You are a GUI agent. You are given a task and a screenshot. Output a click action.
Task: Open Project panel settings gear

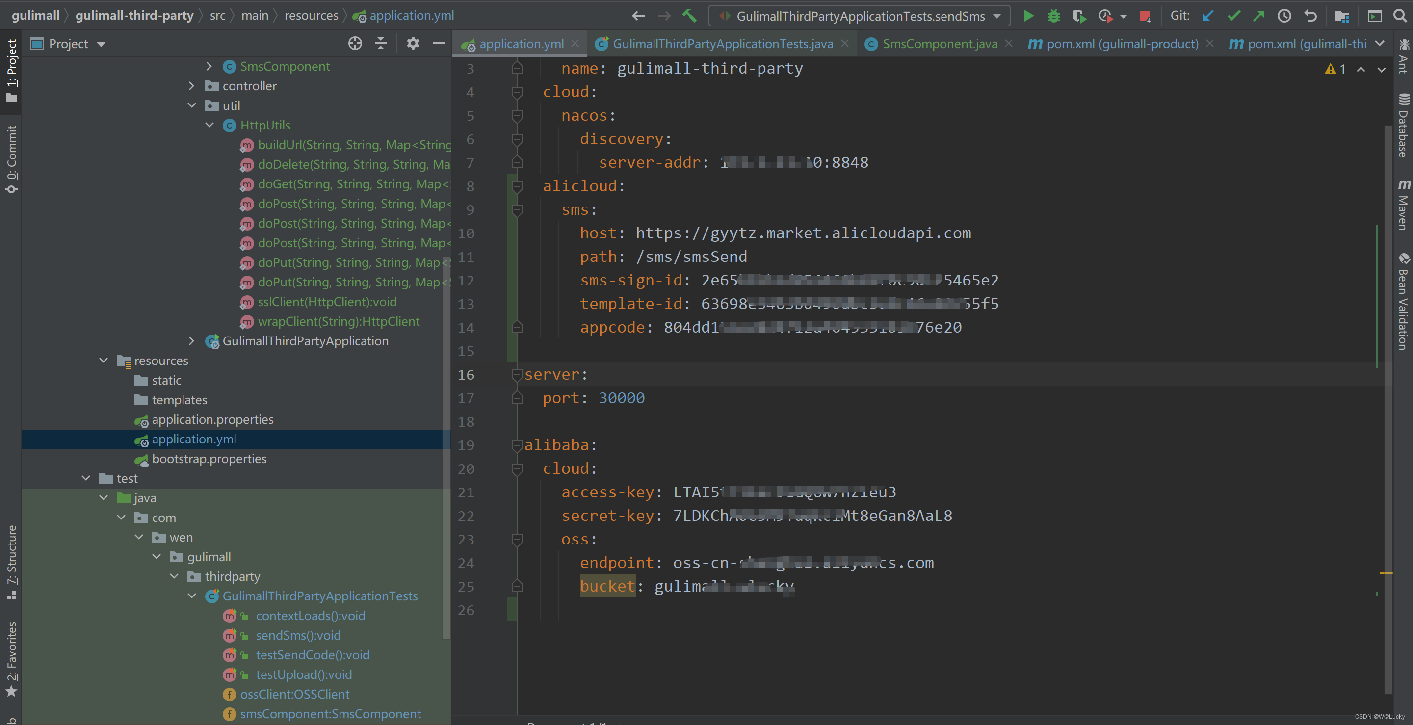point(413,43)
